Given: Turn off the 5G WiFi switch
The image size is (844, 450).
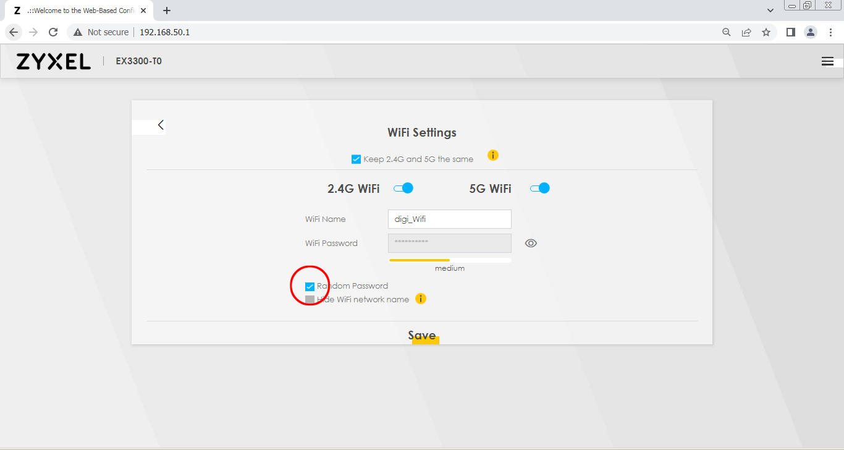Looking at the screenshot, I should pyautogui.click(x=540, y=189).
